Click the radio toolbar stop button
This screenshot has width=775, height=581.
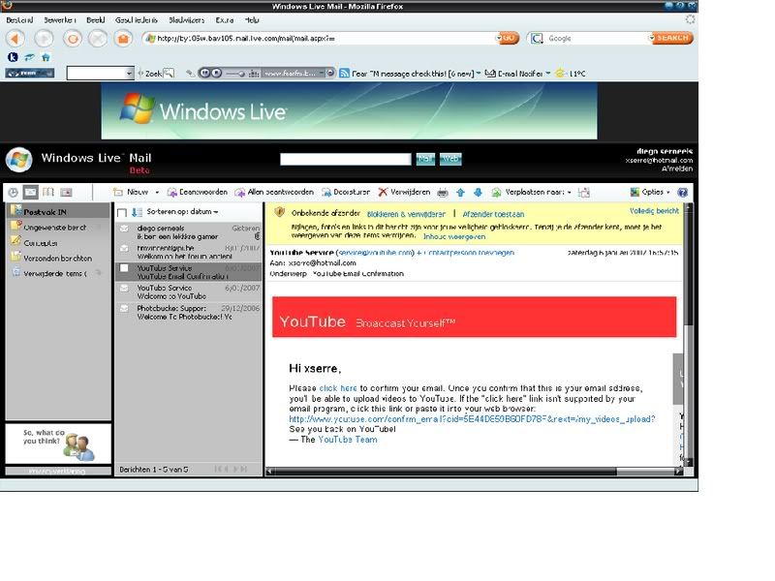click(x=216, y=74)
